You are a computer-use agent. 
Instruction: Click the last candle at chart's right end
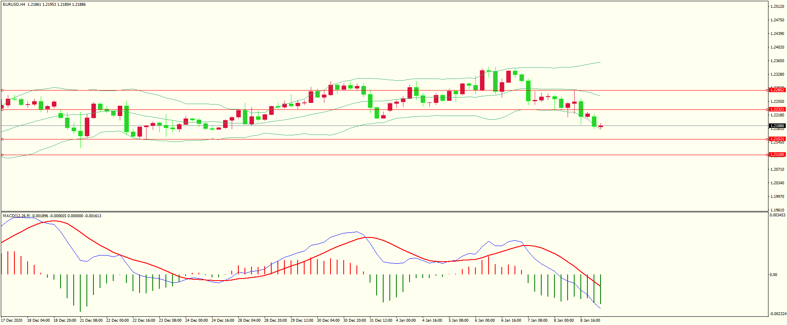pyautogui.click(x=601, y=126)
